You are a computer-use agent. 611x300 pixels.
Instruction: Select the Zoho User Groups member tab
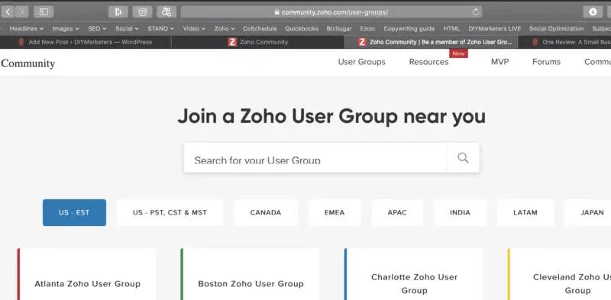click(431, 42)
